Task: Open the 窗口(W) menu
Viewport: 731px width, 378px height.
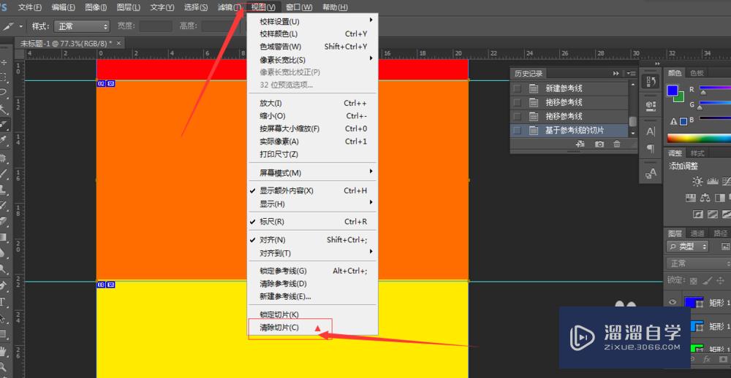Action: (299, 7)
